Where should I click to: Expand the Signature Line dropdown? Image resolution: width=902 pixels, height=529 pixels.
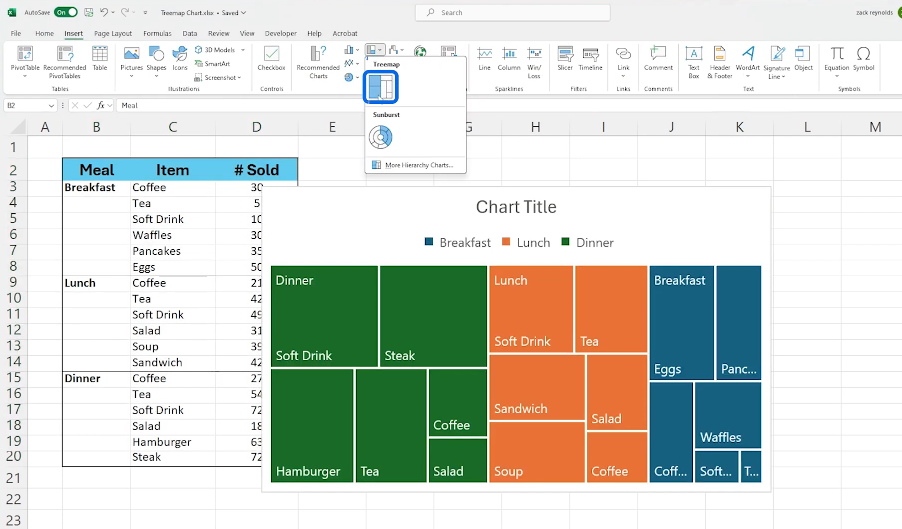783,77
